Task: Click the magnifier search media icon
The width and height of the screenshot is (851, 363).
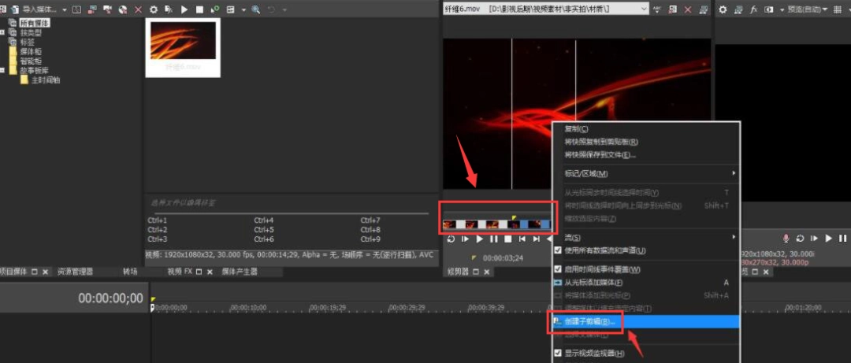Action: click(255, 9)
